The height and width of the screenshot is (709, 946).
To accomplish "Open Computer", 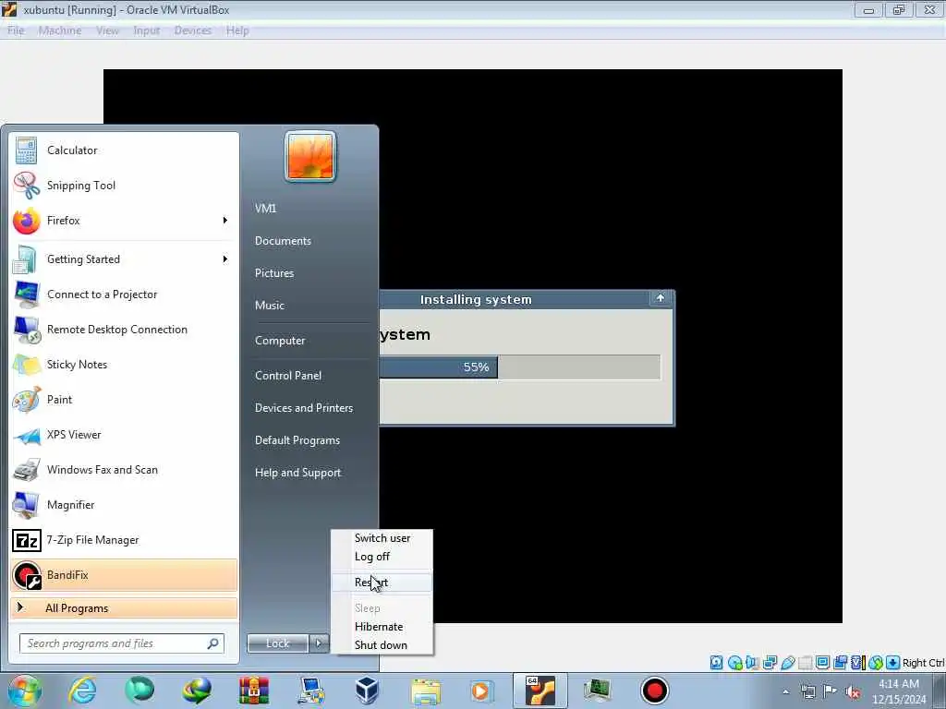I will (x=280, y=341).
